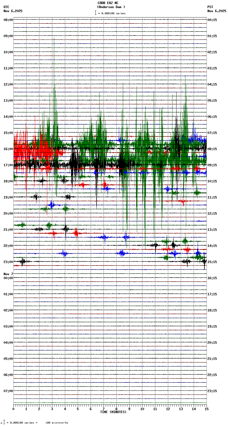Click the '12:15' PST time label
Screen dimensions: 228x426
click(212, 214)
